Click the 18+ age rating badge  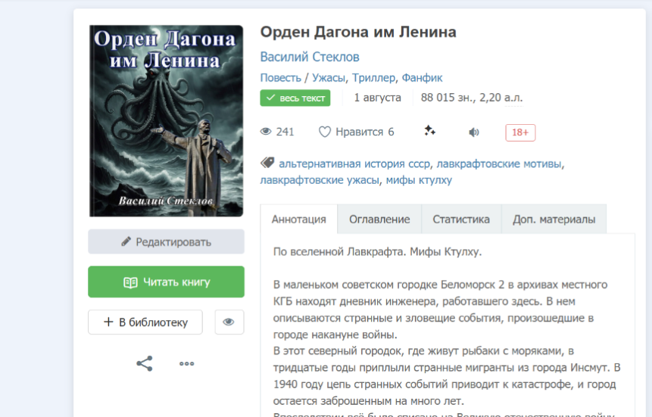point(520,132)
